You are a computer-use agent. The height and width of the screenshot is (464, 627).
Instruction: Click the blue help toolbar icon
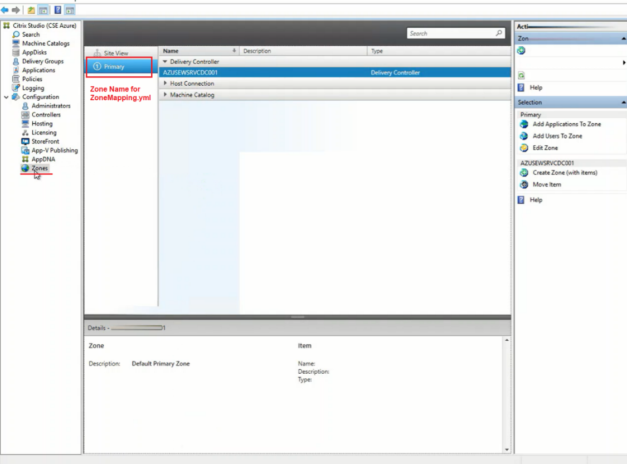[x=57, y=11]
